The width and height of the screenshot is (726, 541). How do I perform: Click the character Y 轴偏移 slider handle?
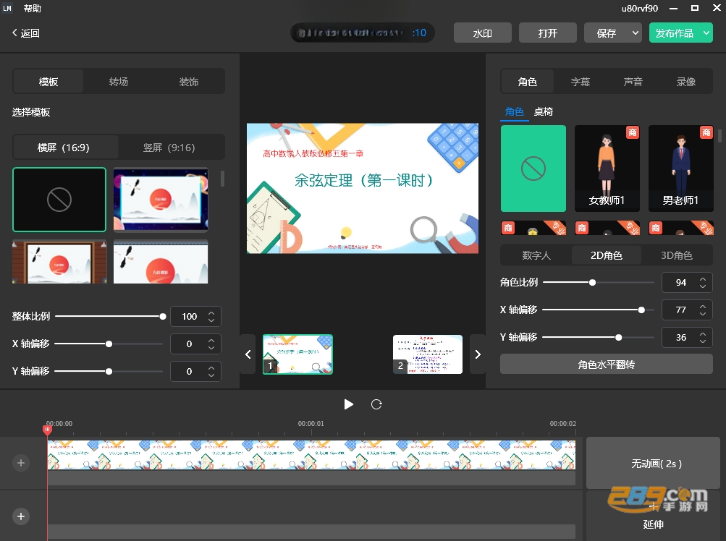[x=619, y=337]
